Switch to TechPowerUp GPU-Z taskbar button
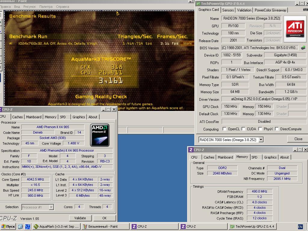The image size is (308, 231). 252,226
